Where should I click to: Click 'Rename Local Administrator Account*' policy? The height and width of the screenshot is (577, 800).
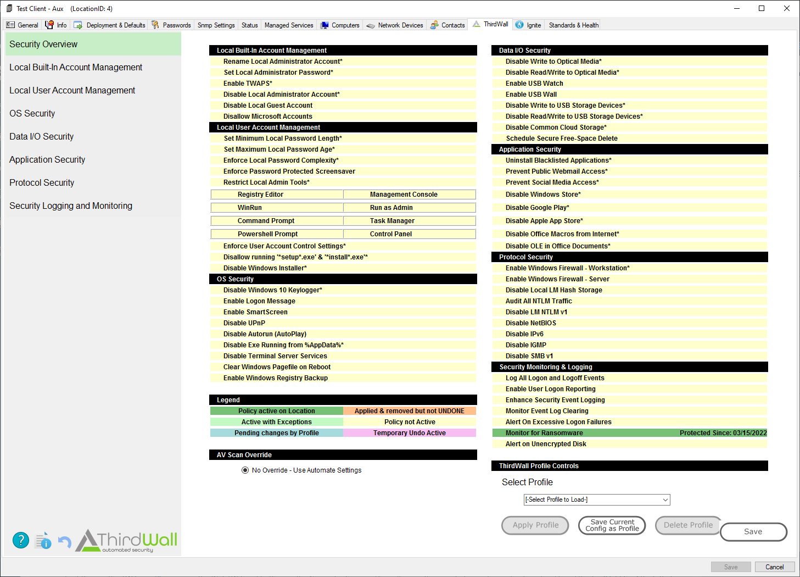pos(343,62)
